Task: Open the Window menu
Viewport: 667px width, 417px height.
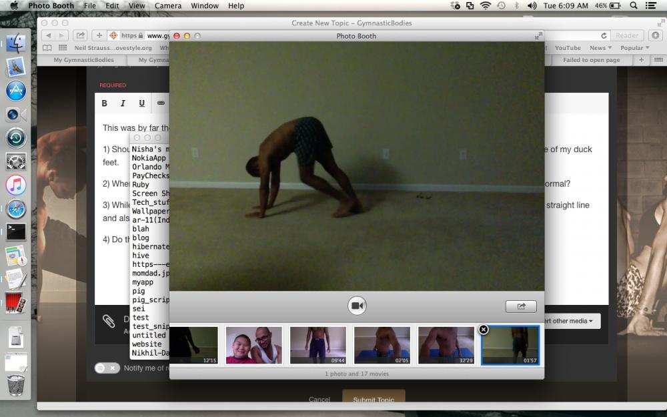Action: (x=205, y=5)
